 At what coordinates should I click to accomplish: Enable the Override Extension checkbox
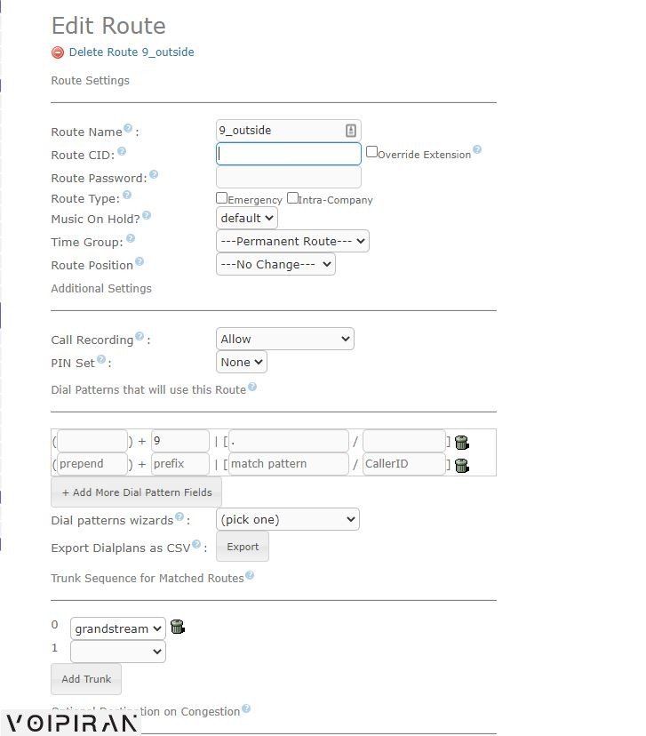point(371,152)
